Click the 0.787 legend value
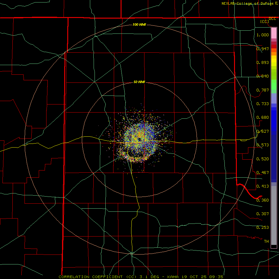Screen dimensions: 279x279 click(263, 90)
